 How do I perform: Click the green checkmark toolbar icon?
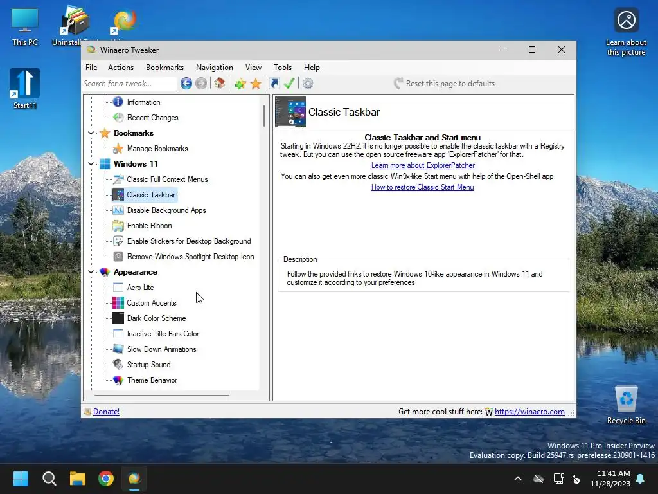(x=289, y=83)
